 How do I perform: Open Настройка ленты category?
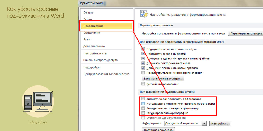(95, 53)
